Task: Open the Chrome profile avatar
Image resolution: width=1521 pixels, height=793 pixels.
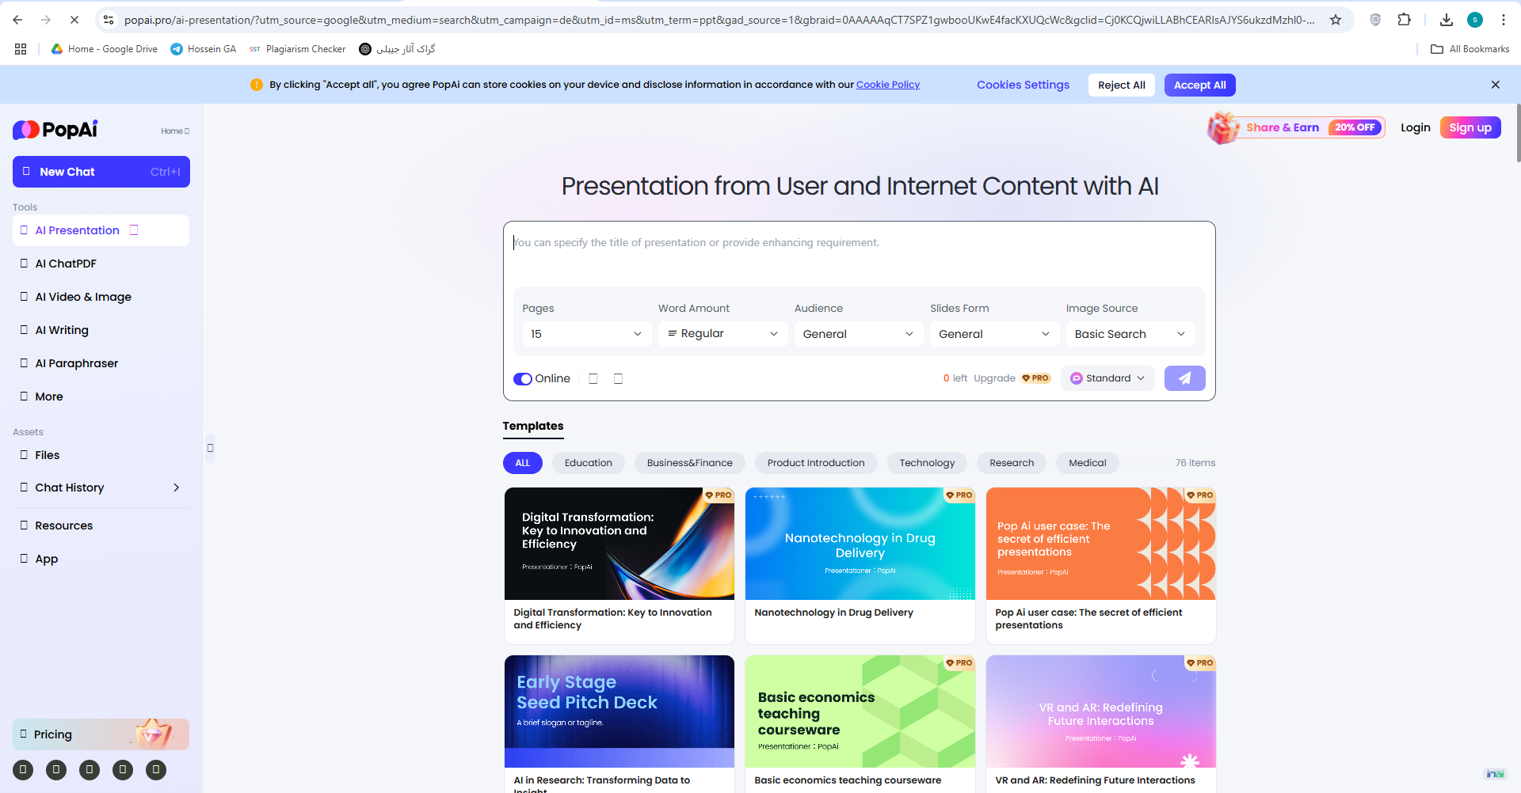Action: (x=1475, y=20)
